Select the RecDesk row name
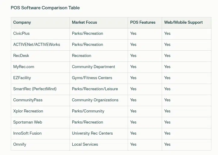218x155 pixels. click(x=21, y=56)
